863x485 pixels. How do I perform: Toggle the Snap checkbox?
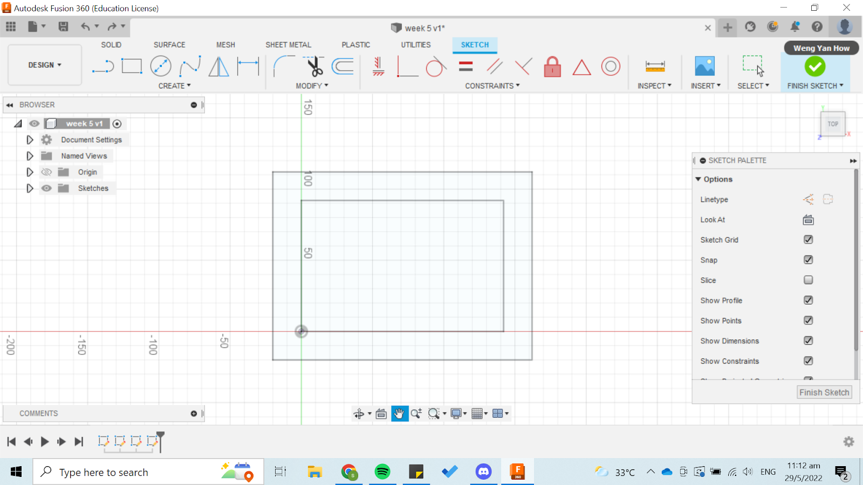[808, 260]
